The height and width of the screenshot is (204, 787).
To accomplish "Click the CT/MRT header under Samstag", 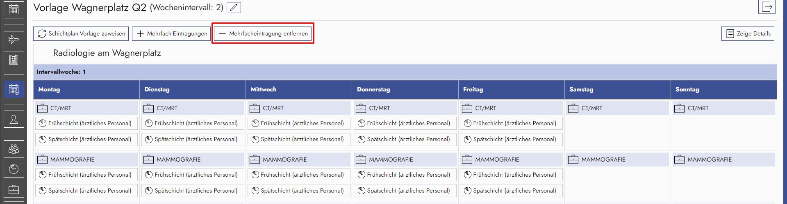I will click(617, 108).
